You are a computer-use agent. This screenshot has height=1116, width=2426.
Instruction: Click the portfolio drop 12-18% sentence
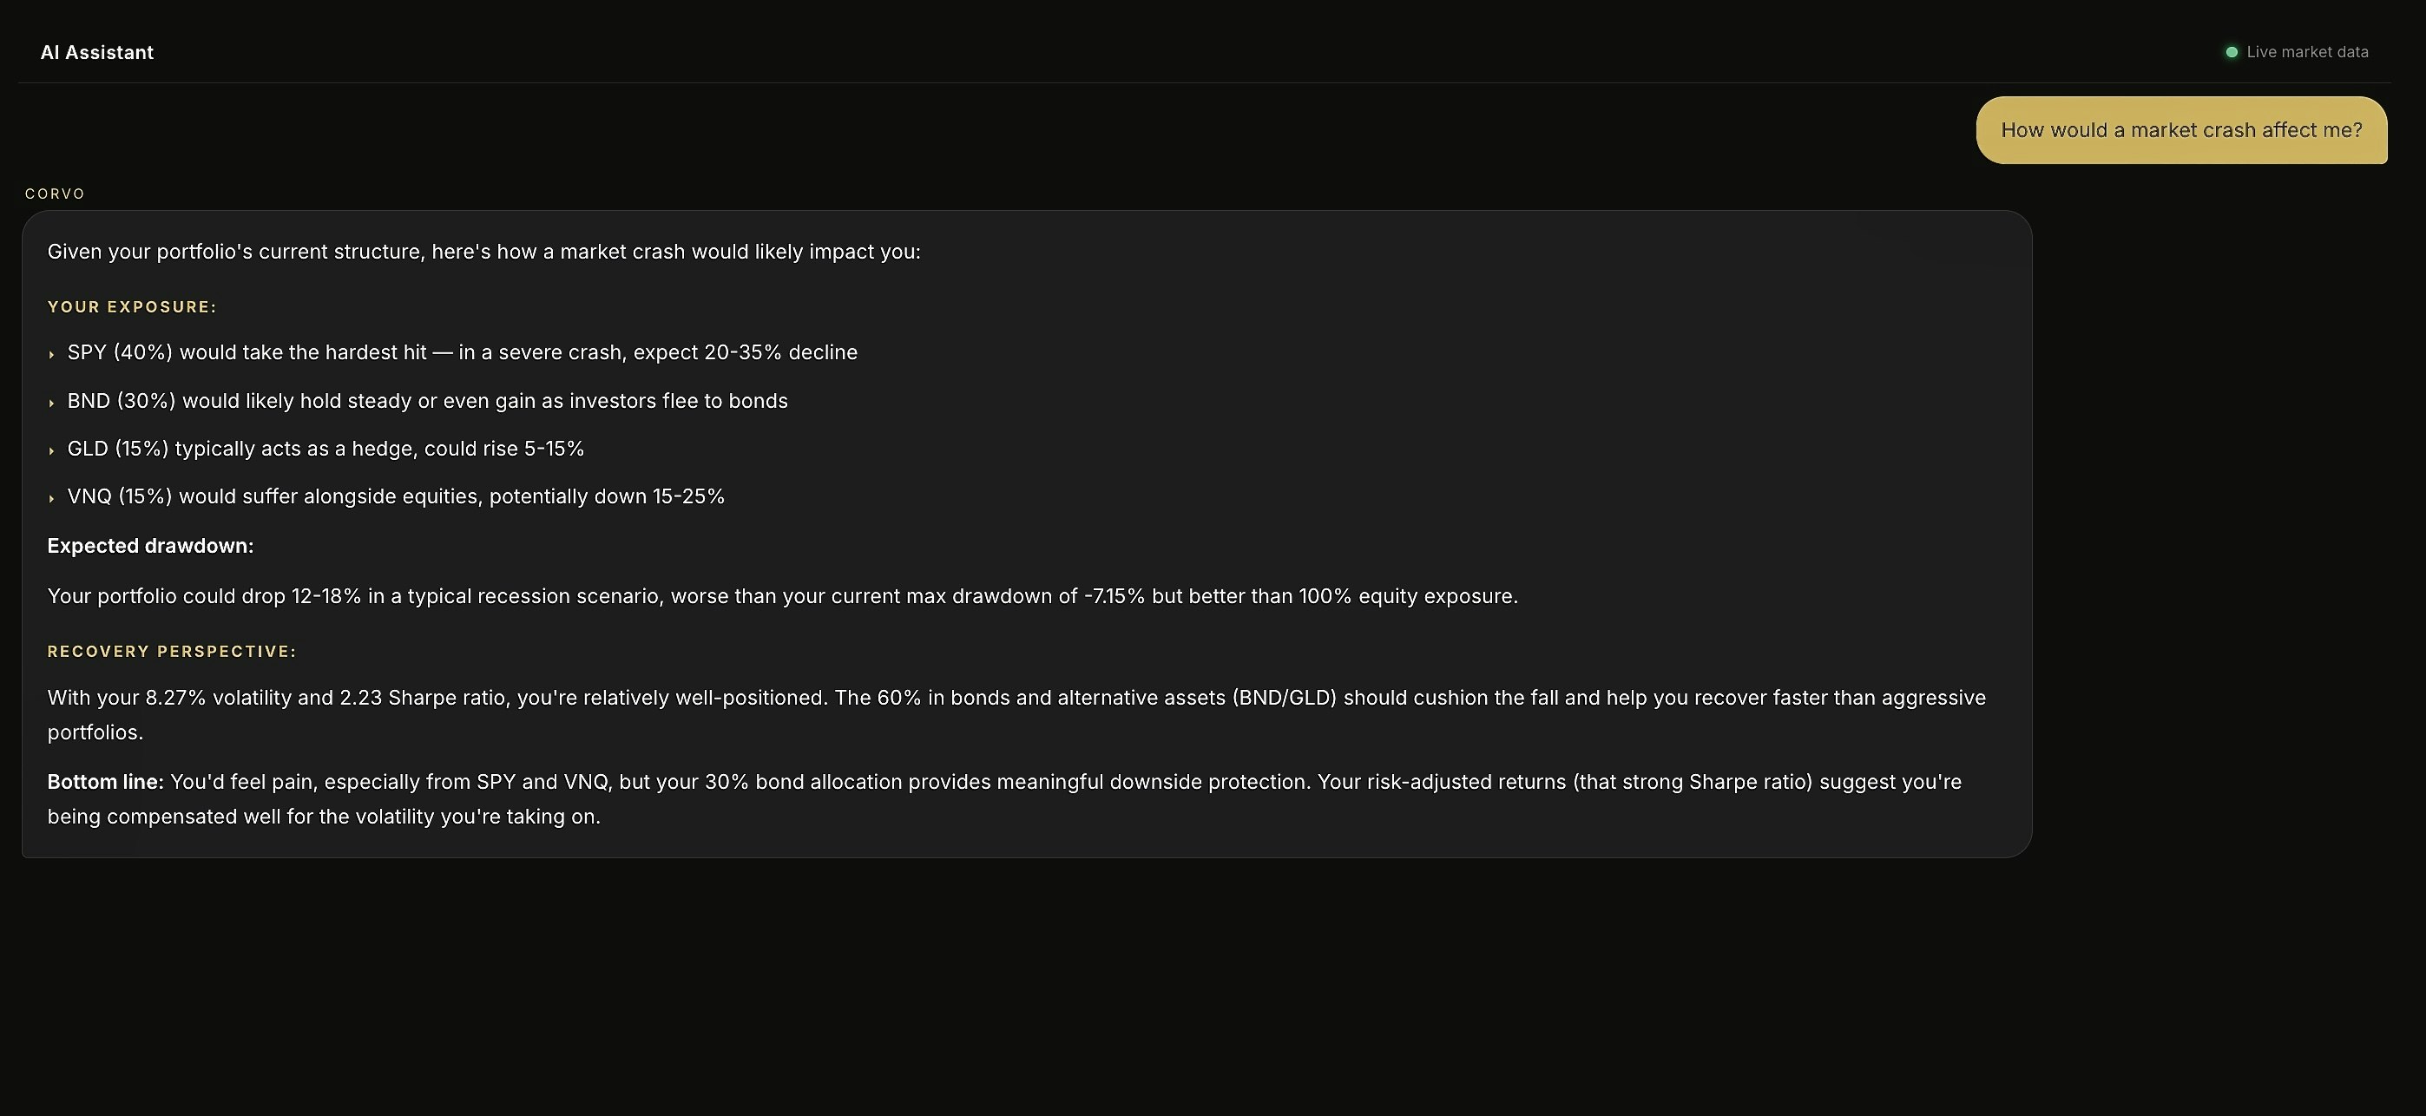(x=782, y=596)
